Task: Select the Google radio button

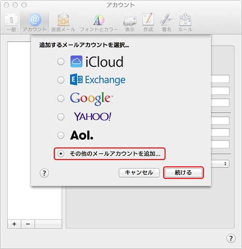Action: [x=61, y=98]
